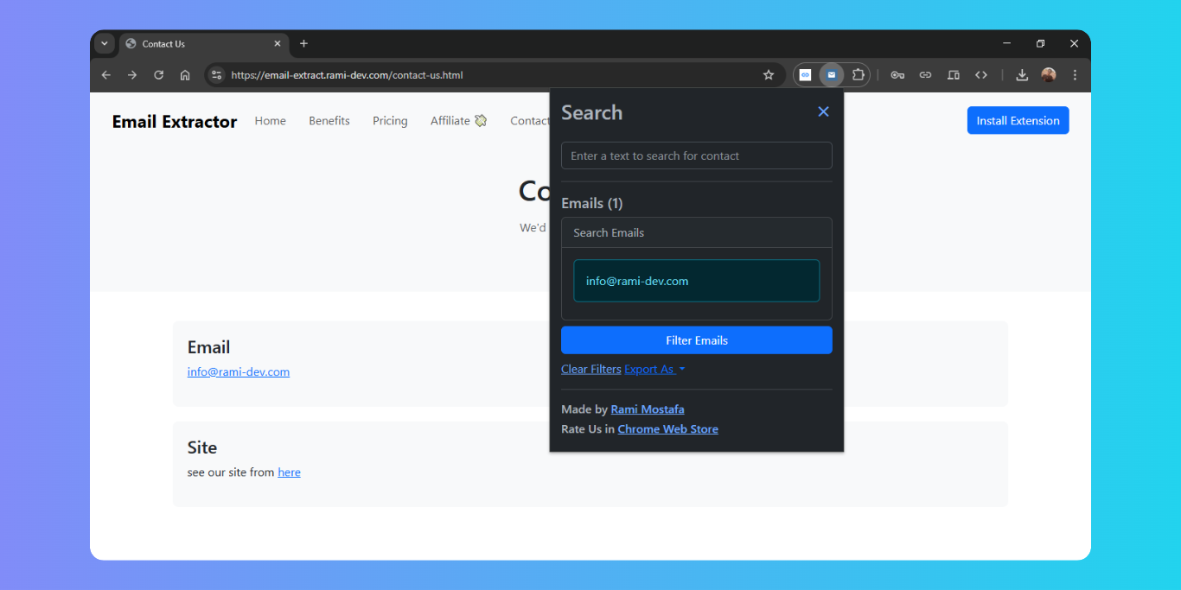Open the device toolbar icon
The width and height of the screenshot is (1181, 590).
953,75
